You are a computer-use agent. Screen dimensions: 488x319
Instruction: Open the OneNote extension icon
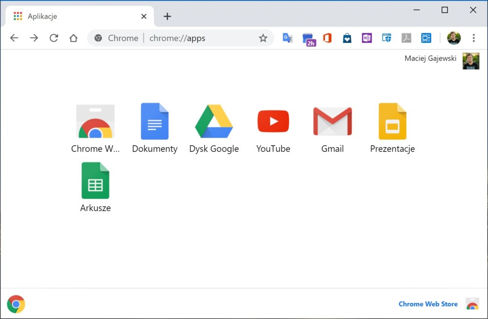click(367, 38)
